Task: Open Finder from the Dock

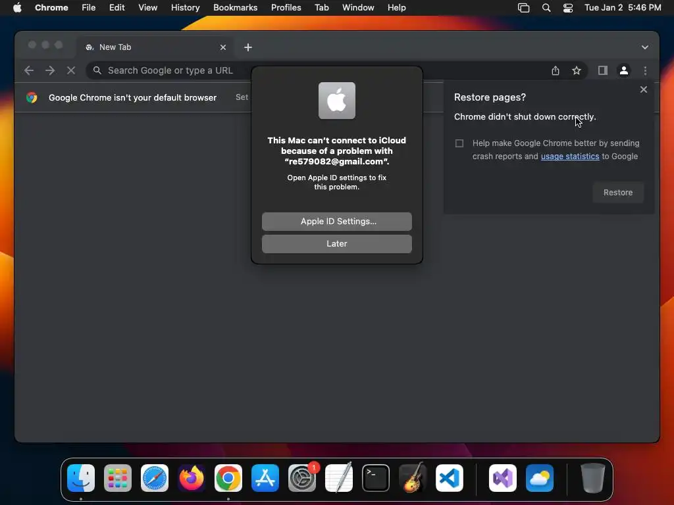Action: (x=81, y=478)
